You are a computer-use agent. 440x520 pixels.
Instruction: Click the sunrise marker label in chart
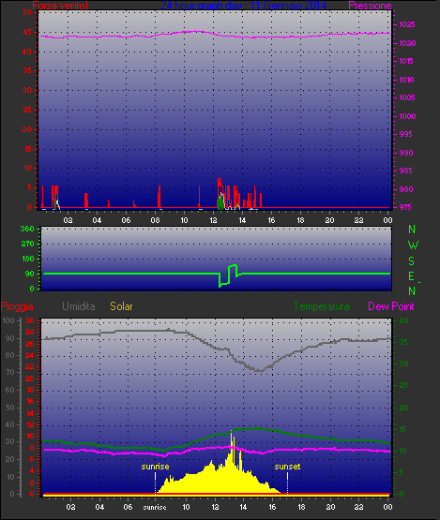tap(155, 467)
